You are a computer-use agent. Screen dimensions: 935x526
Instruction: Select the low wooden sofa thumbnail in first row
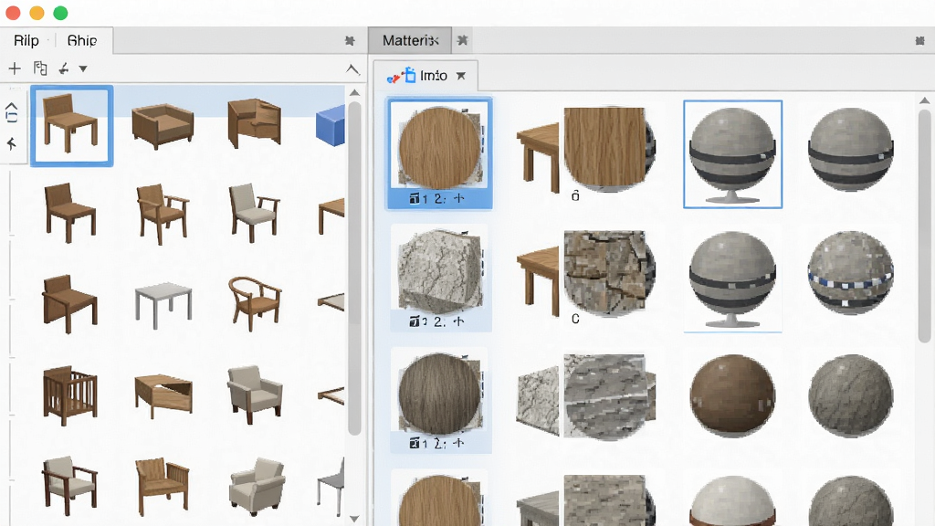[163, 125]
